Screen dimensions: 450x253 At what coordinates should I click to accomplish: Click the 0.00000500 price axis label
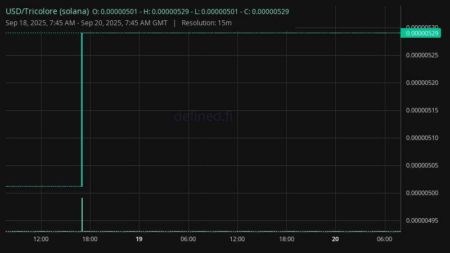[422, 193]
